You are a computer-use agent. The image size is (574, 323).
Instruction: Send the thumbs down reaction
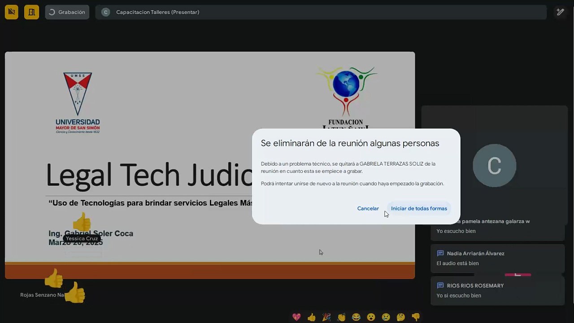pyautogui.click(x=416, y=317)
